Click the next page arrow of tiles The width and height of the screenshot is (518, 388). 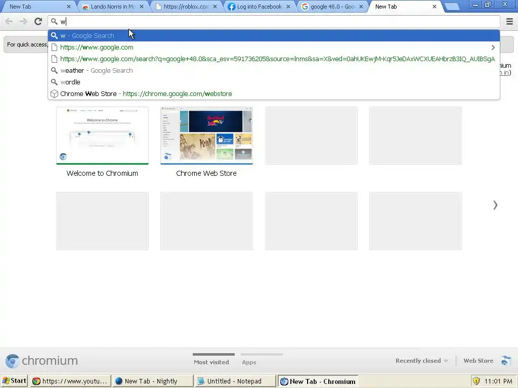tap(495, 205)
